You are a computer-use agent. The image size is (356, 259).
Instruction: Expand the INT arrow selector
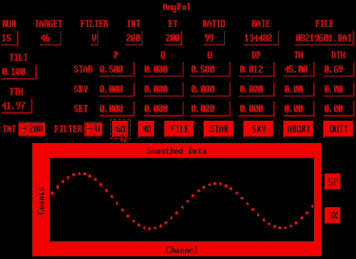[23, 129]
